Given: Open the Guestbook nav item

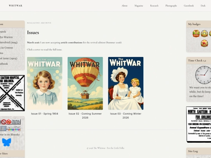Looking at the screenshot, I should click(189, 5).
